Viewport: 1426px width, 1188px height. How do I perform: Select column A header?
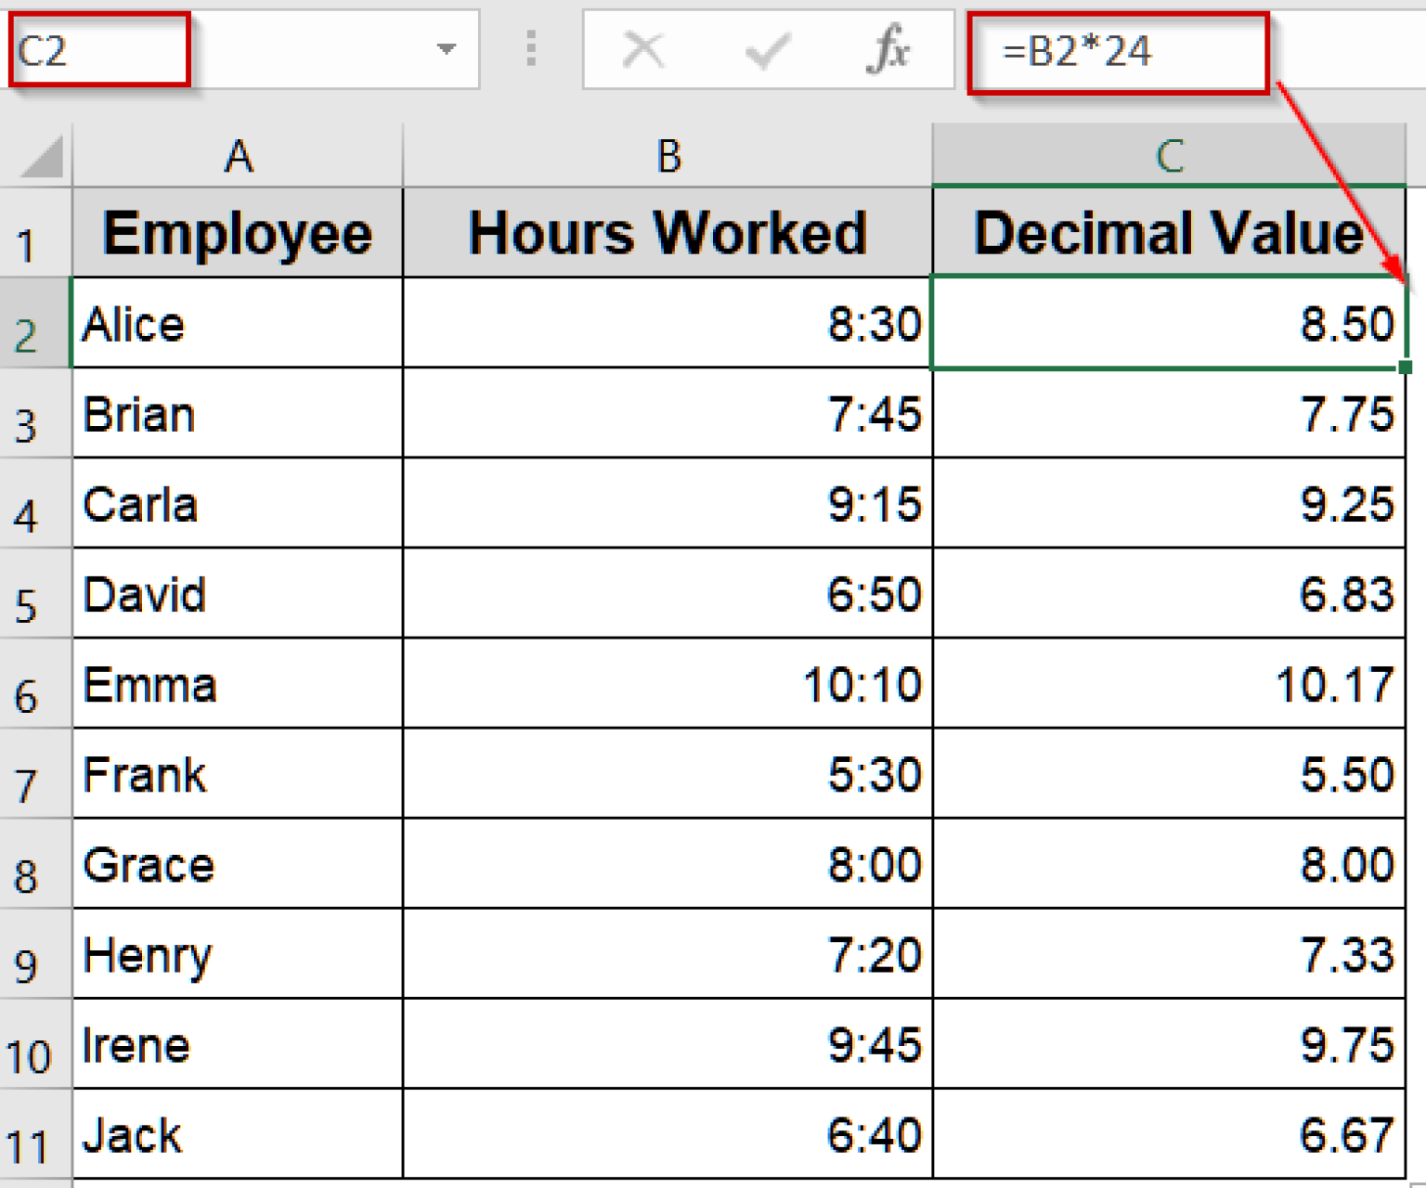coord(239,155)
